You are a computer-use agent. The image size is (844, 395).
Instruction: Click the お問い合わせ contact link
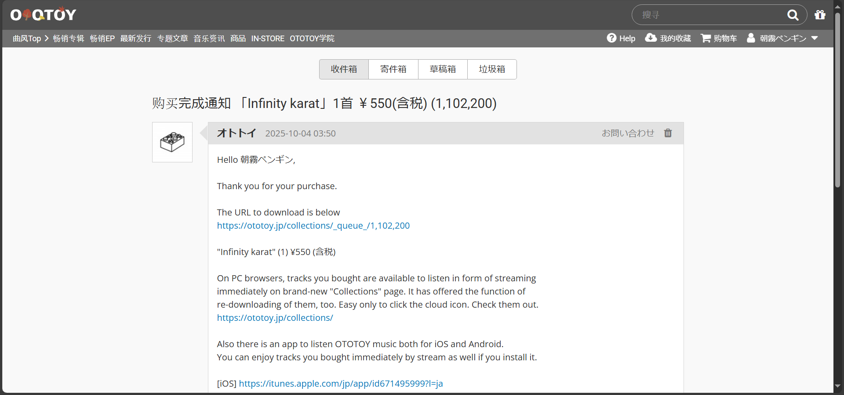(627, 133)
